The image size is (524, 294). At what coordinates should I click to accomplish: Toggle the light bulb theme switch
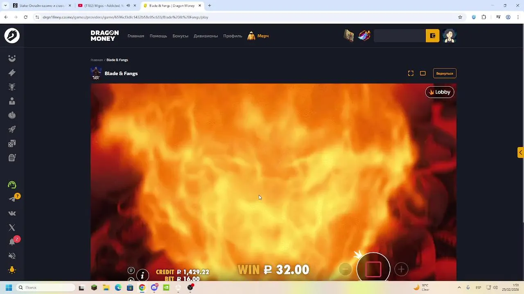click(12, 270)
